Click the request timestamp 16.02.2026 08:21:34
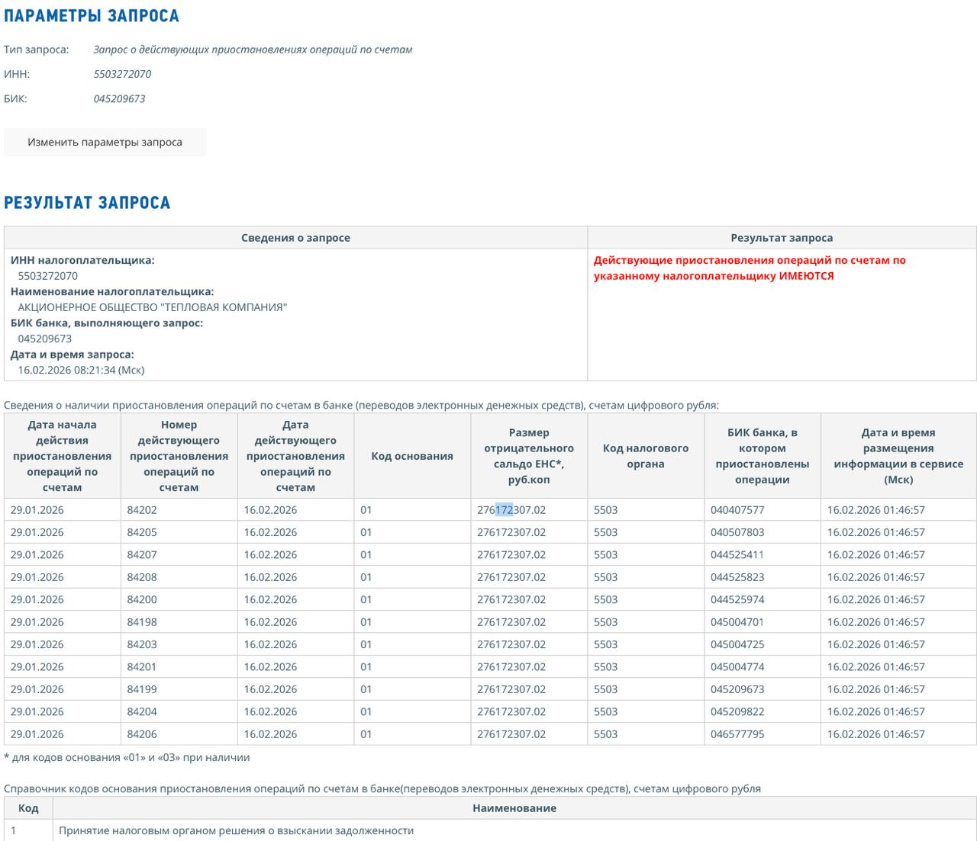Screen dimensions: 977x841 81,370
